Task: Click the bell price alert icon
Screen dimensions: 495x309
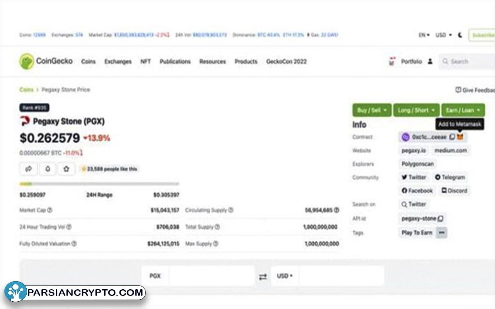Action: [x=48, y=169]
